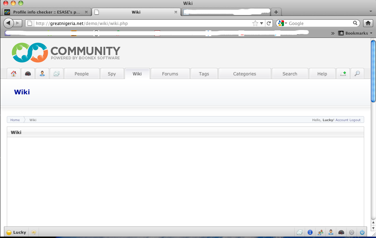The image size is (376, 238).
Task: Click the browser forward button
Action: tap(18, 23)
